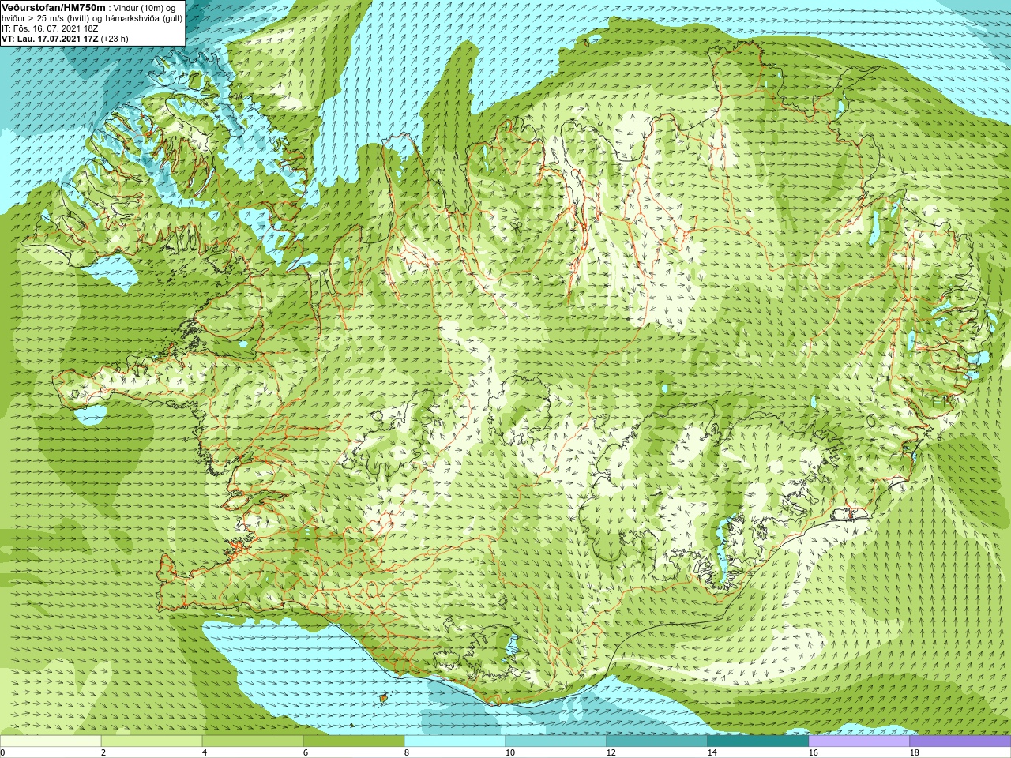Click the '8' label on the wind scale

[x=407, y=752]
